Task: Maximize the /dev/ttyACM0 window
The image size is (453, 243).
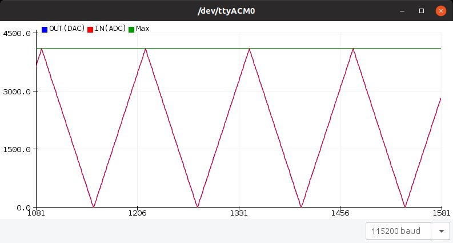Action: coord(422,10)
